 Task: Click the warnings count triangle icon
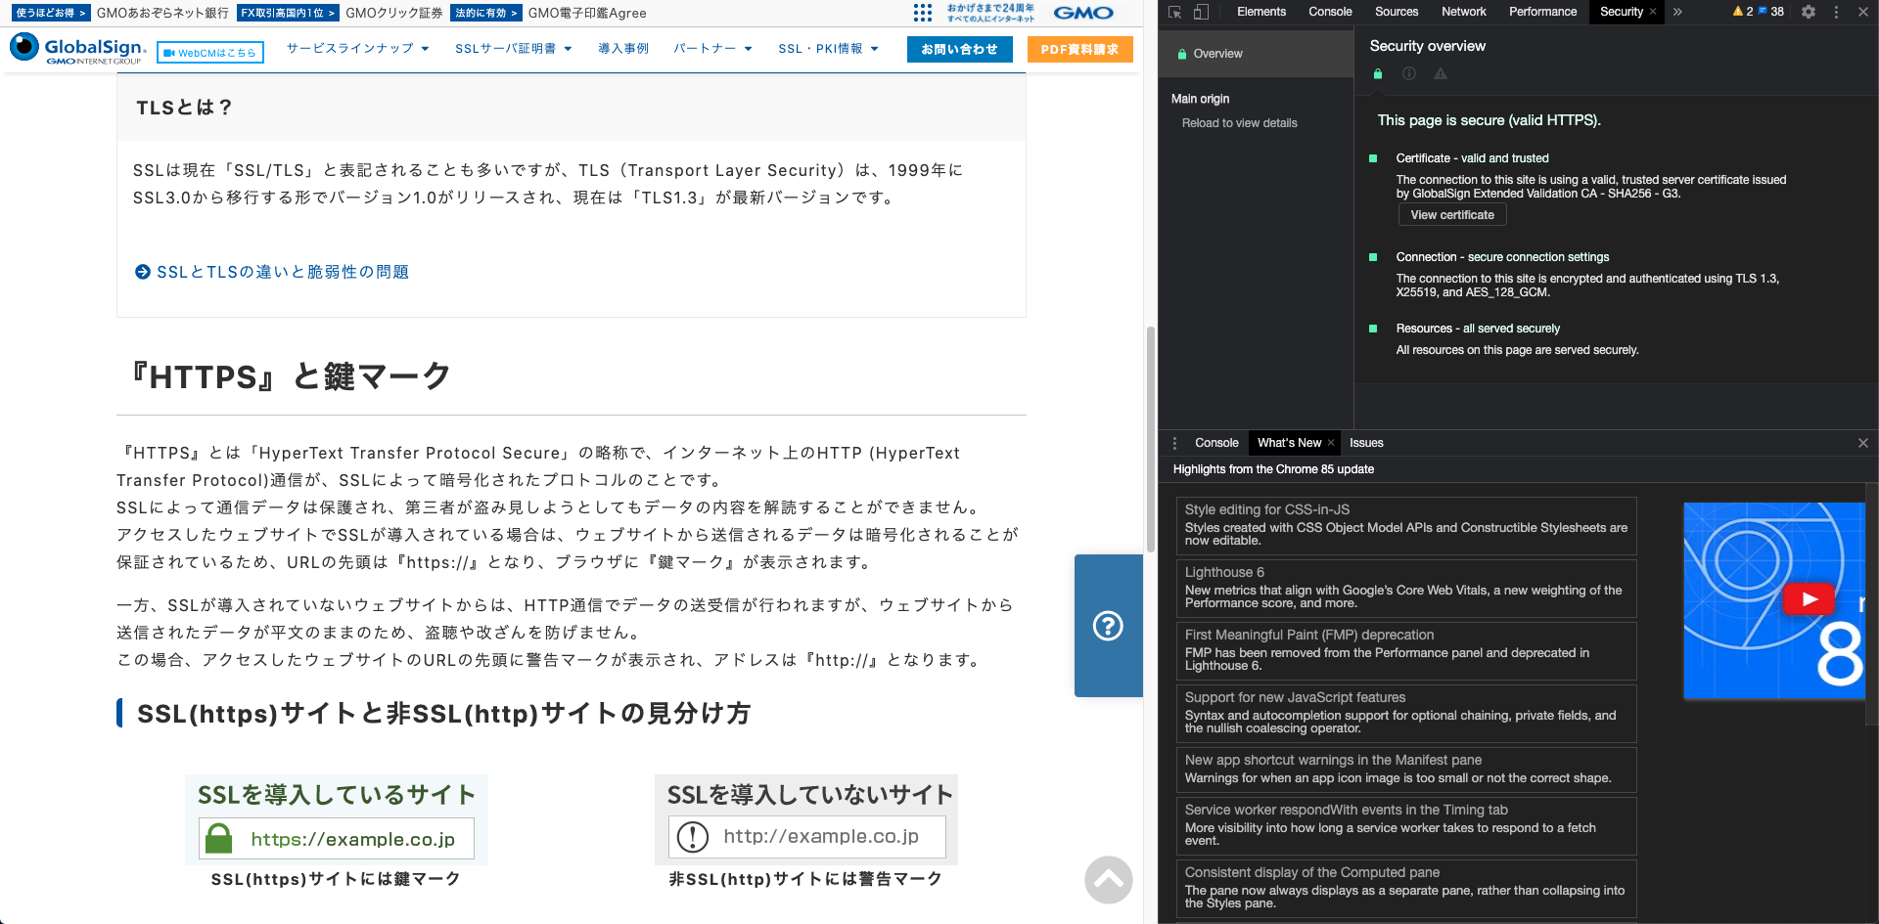(1738, 12)
